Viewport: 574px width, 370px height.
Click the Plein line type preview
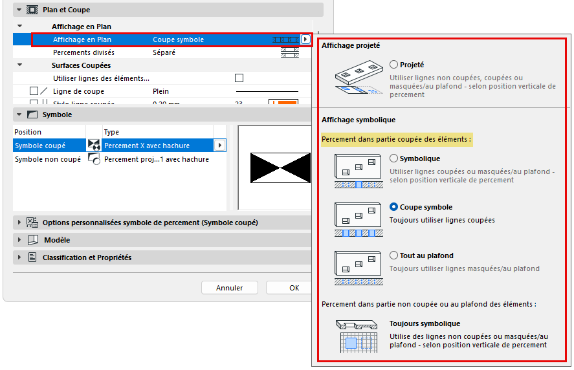(x=267, y=91)
